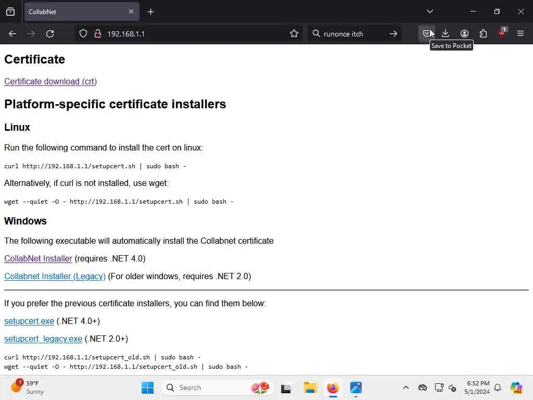533x400 pixels.
Task: Reload the current page
Action: click(x=50, y=34)
